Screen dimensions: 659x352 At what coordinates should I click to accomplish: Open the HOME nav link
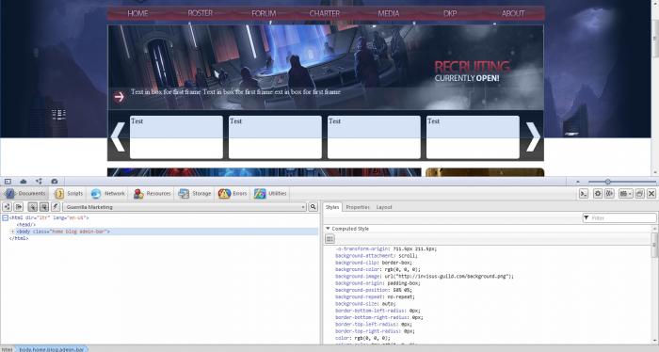coord(137,13)
